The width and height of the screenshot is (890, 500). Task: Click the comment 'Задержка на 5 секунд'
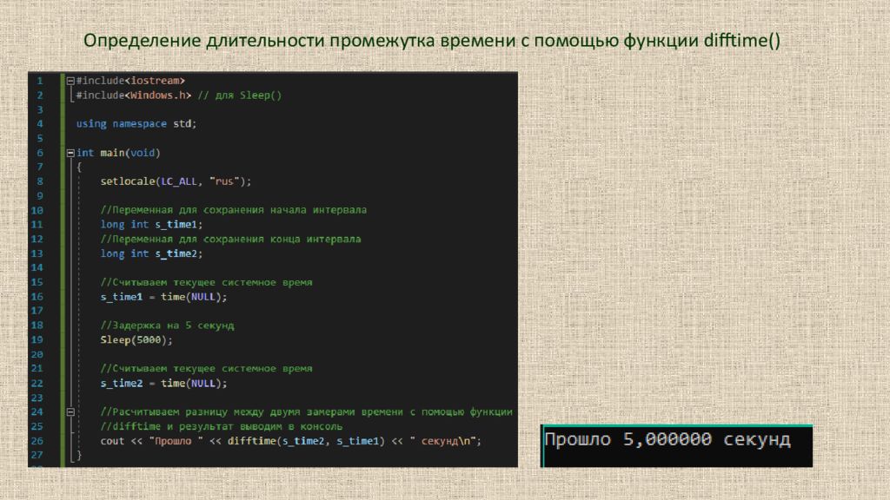click(167, 325)
